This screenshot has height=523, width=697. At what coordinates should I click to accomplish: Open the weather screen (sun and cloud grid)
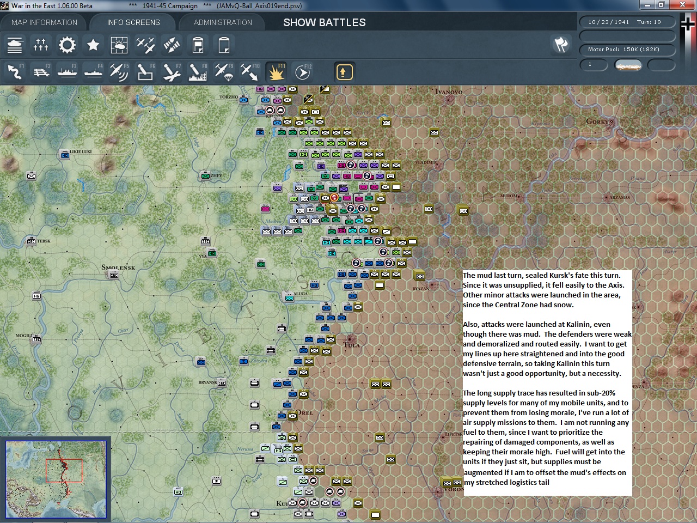pos(119,45)
